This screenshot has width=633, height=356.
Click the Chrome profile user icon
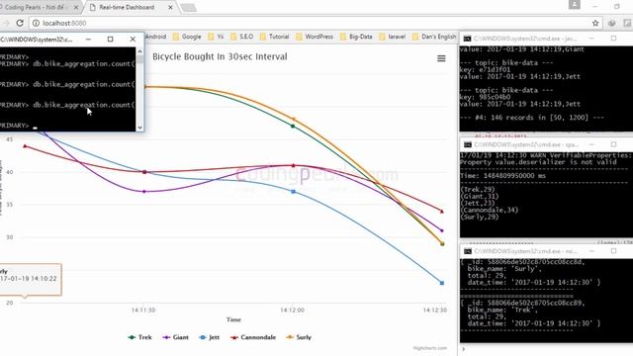tap(574, 5)
